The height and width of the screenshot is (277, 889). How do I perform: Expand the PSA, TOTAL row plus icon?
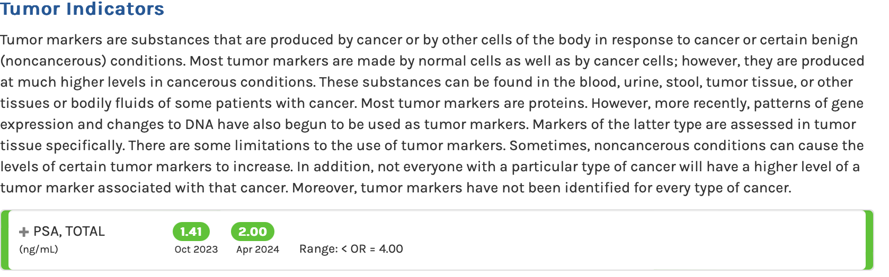pos(24,232)
